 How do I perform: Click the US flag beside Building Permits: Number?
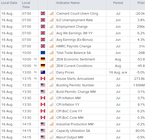tap(43, 85)
